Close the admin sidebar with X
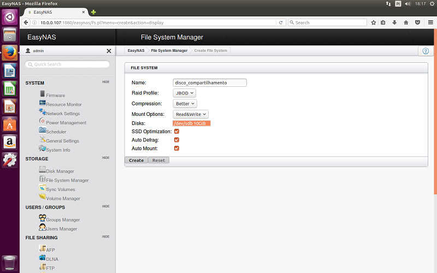The width and height of the screenshot is (437, 273). [109, 51]
